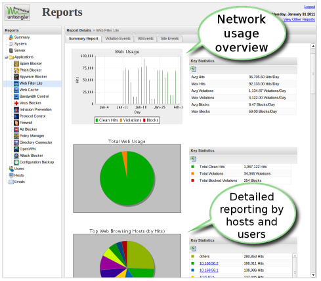
Task: Switch to the Summary Report tab
Action: (x=83, y=39)
